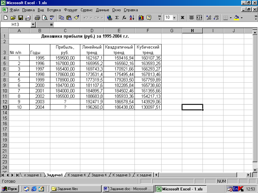Create a new workbook with New icon

click(x=5, y=18)
